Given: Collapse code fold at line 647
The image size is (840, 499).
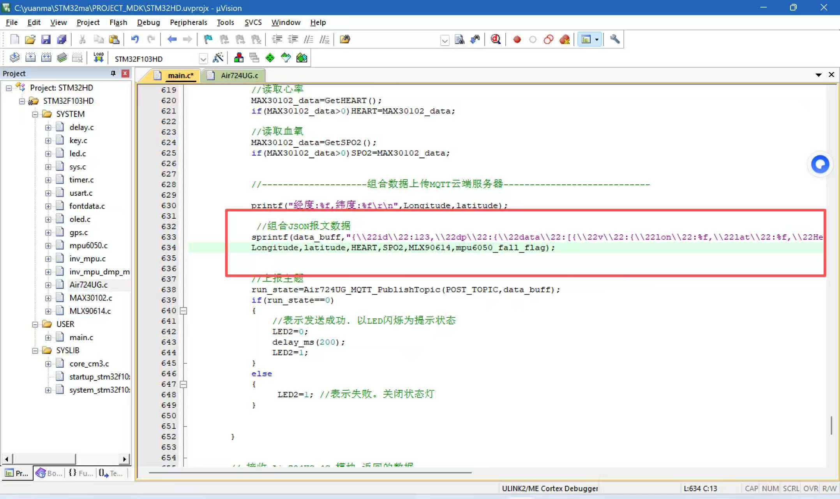Looking at the screenshot, I should [x=184, y=384].
